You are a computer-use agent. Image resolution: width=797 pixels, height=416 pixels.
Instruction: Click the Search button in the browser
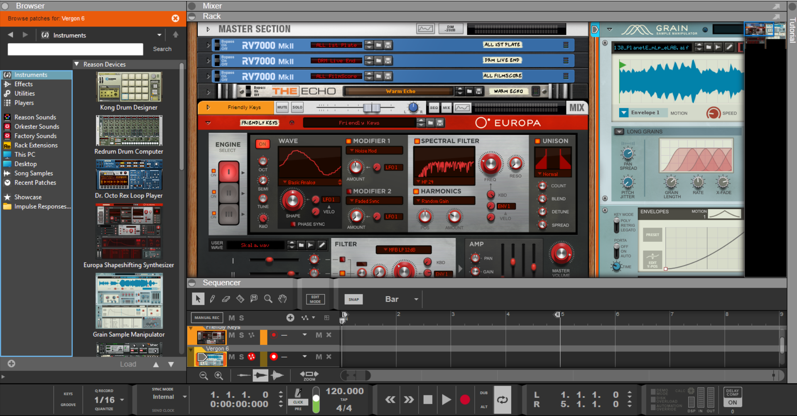click(162, 49)
